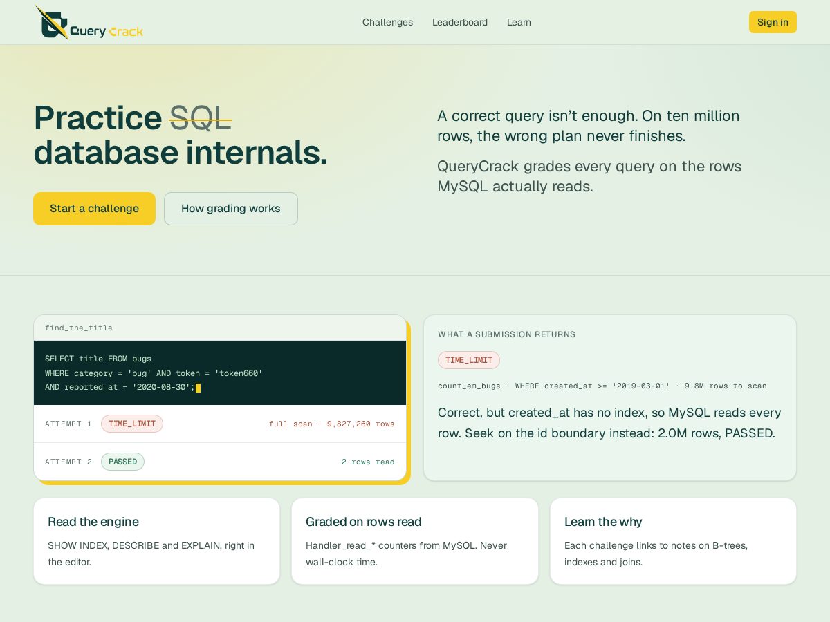Click the Start a challenge button
The image size is (830, 622).
pyautogui.click(x=94, y=209)
